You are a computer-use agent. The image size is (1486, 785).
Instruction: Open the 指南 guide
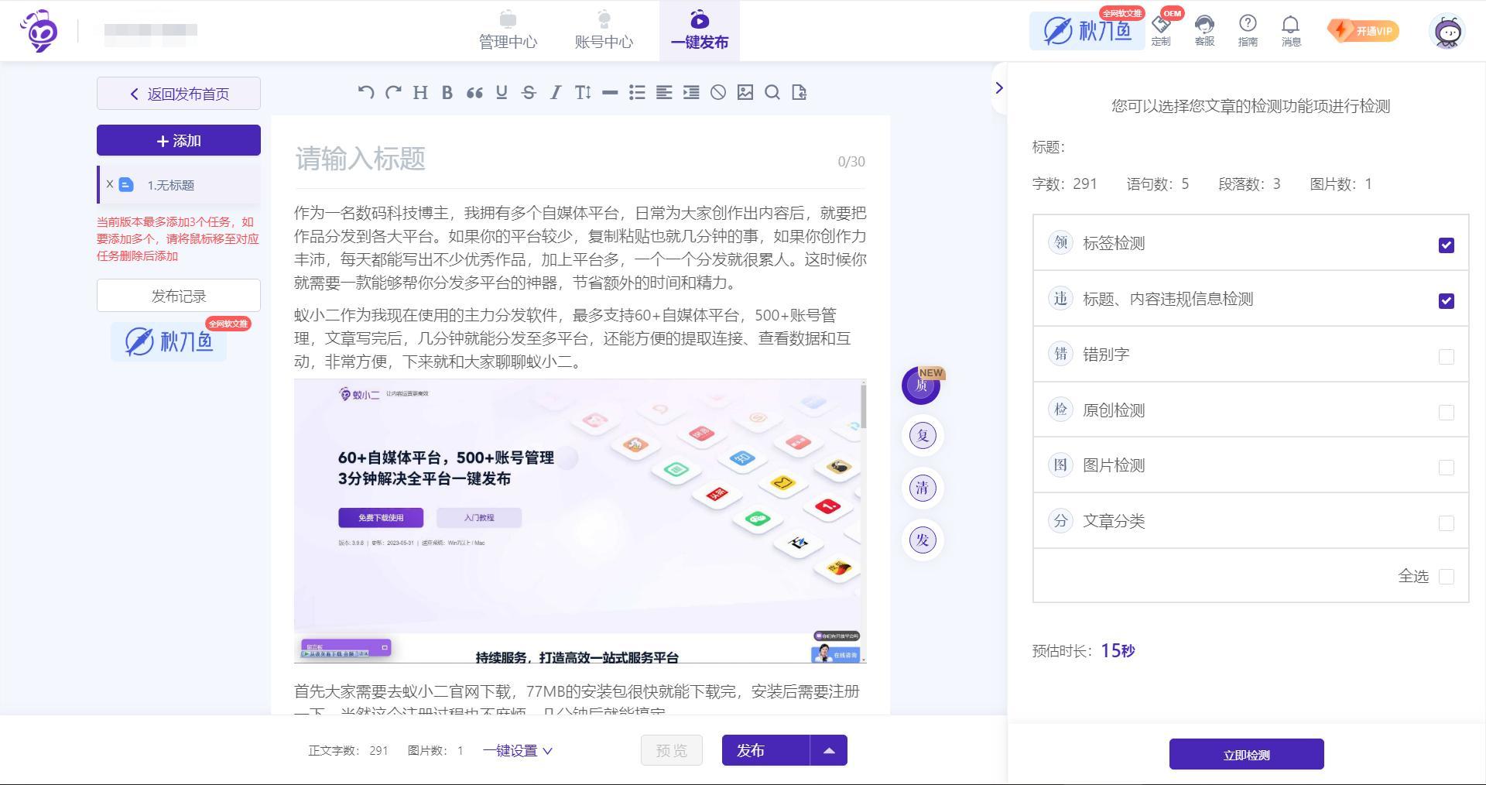tap(1248, 31)
